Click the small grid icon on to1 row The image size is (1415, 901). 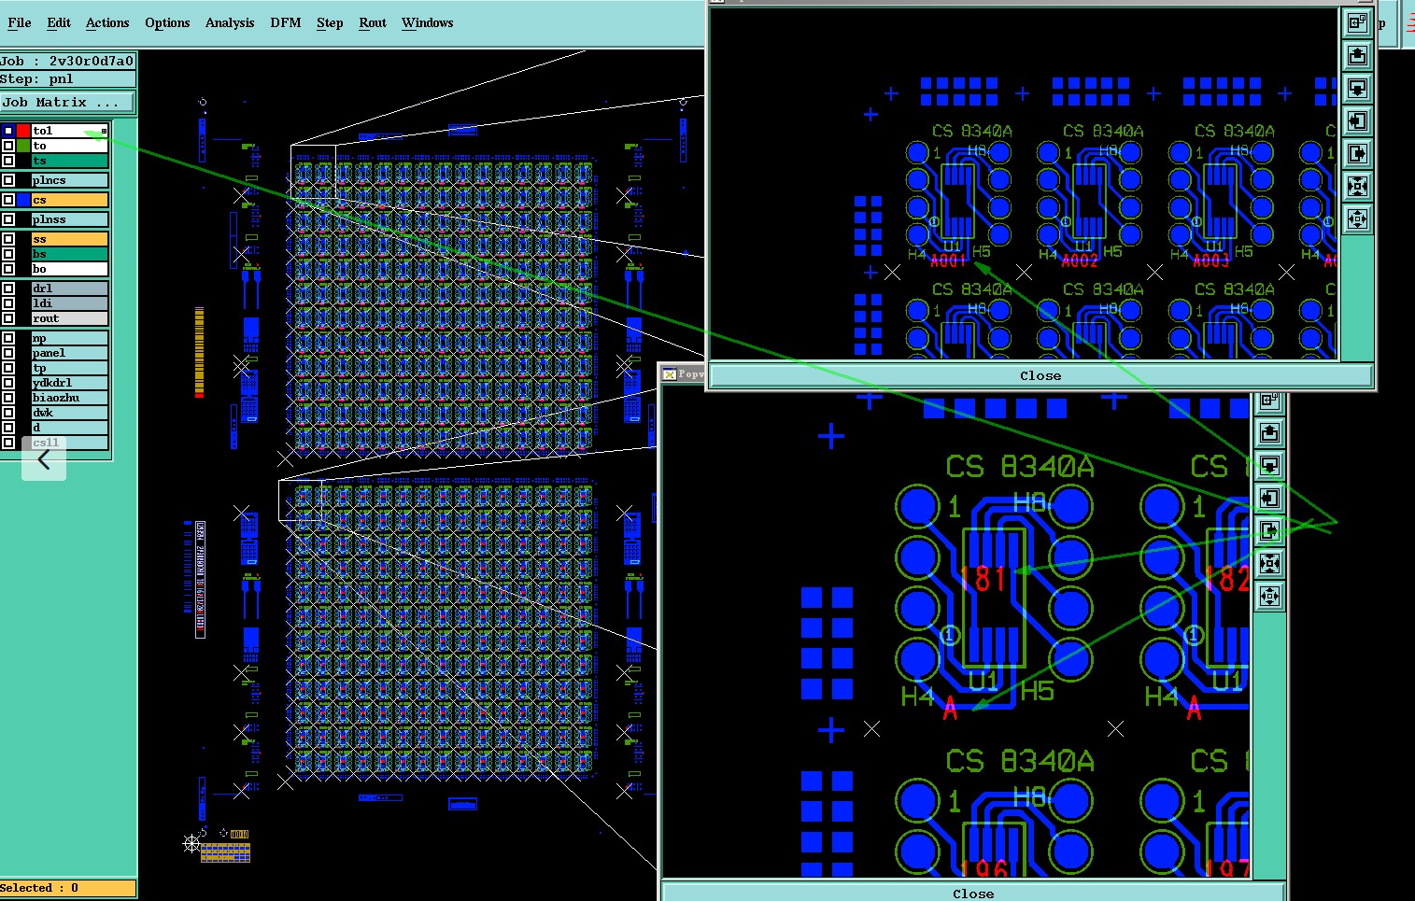pos(104,131)
